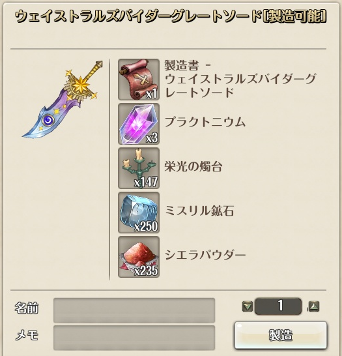
Task: Click the 栄光の燭台 material label
Action: pyautogui.click(x=193, y=166)
